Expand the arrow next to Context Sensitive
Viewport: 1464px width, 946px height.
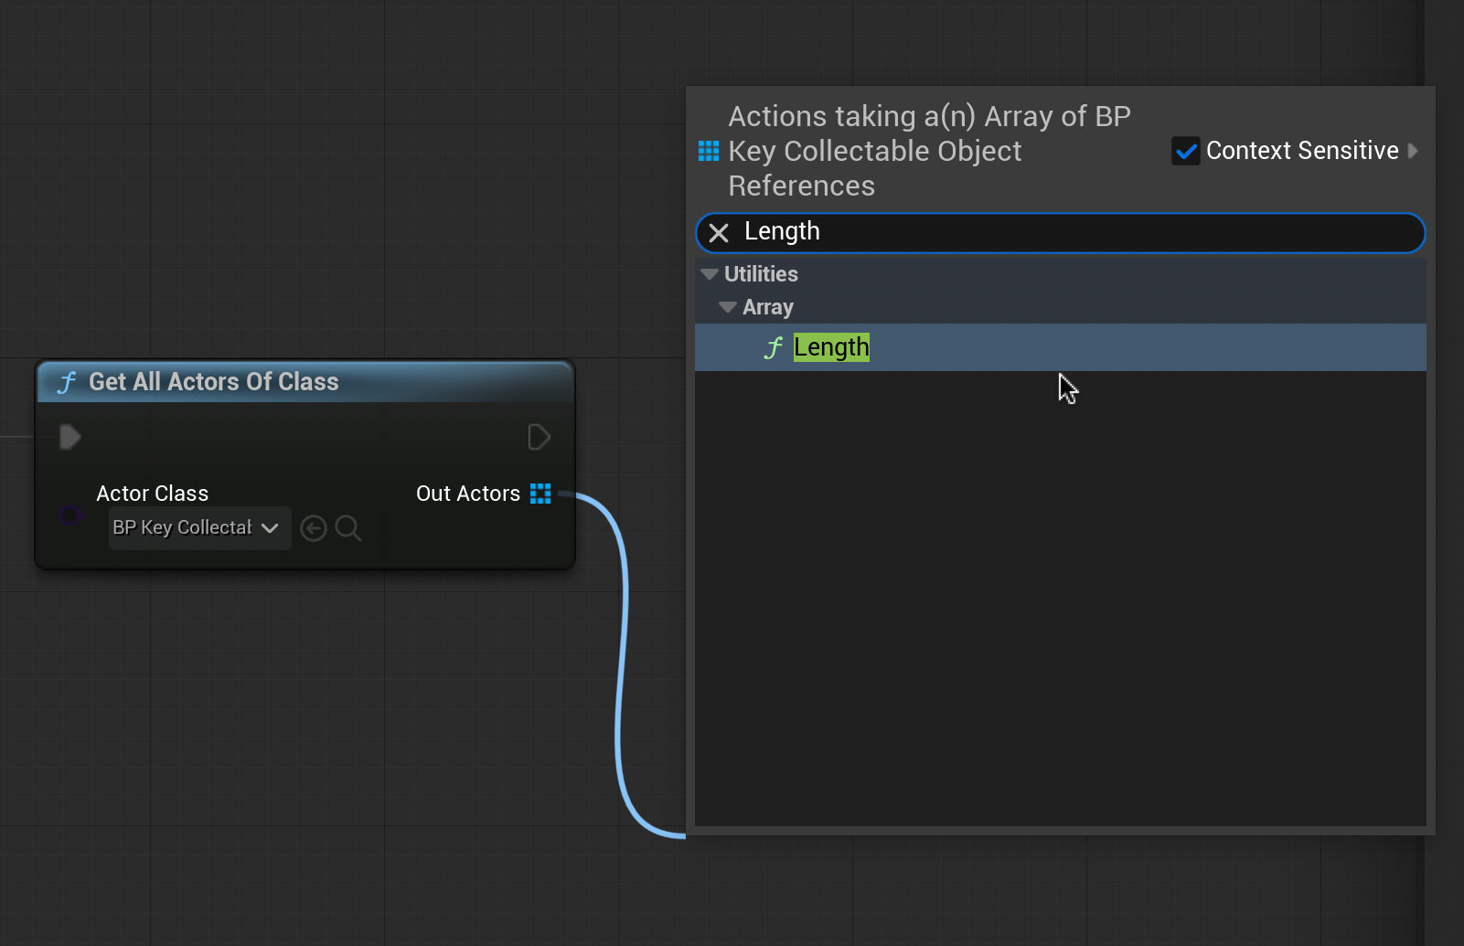[x=1414, y=151]
